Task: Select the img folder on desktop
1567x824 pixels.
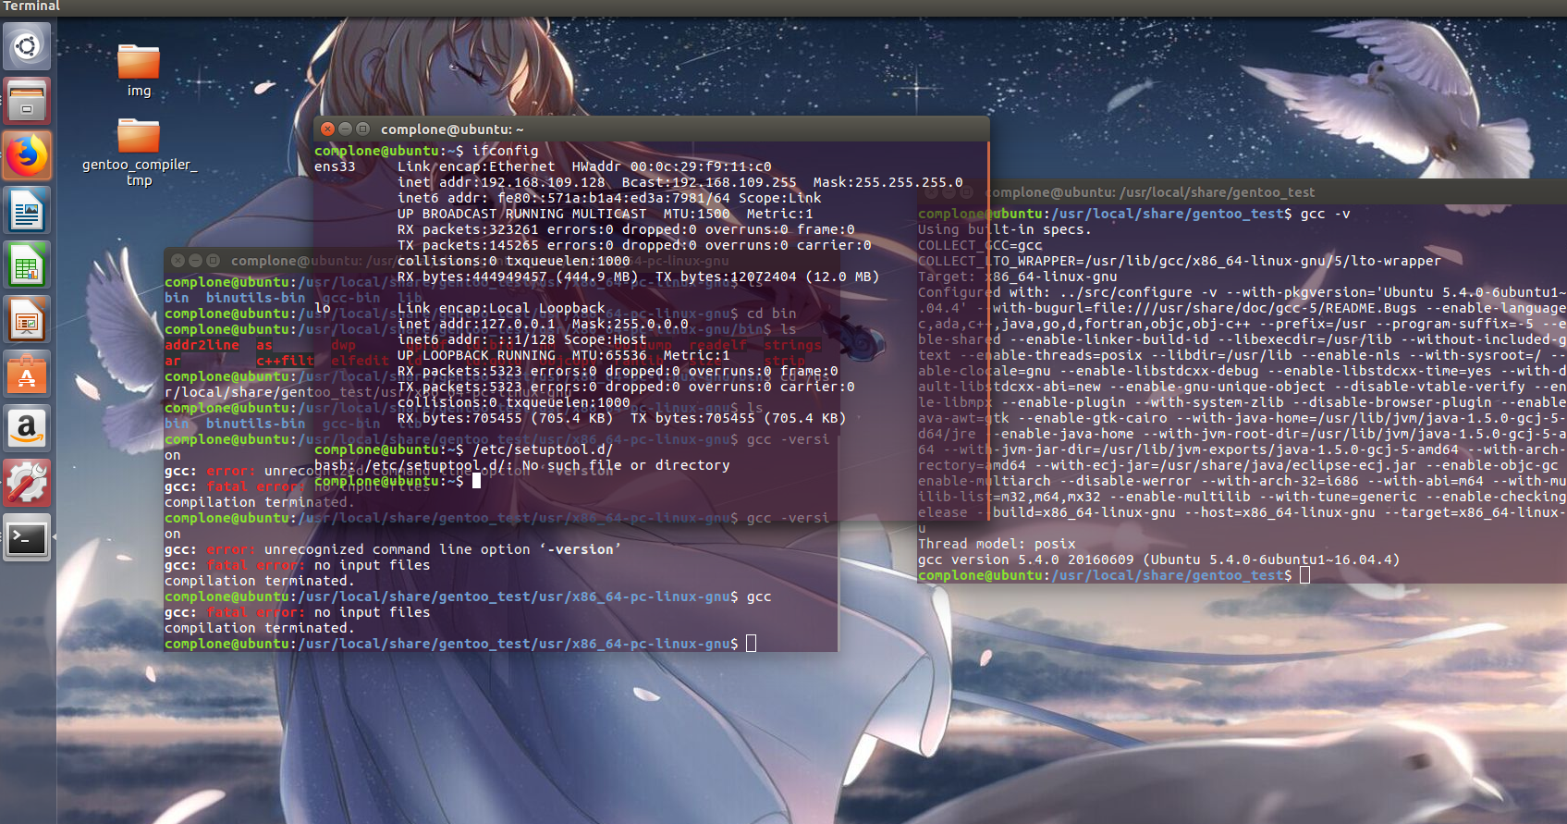Action: point(139,70)
